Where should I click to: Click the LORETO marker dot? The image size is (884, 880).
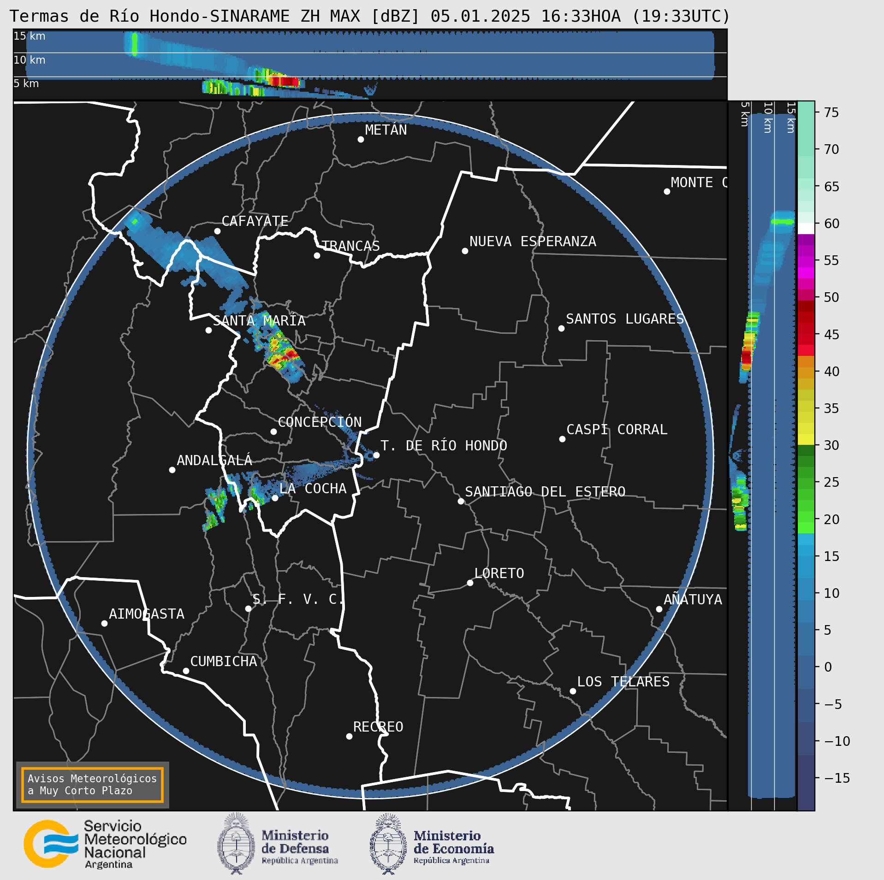coord(470,583)
